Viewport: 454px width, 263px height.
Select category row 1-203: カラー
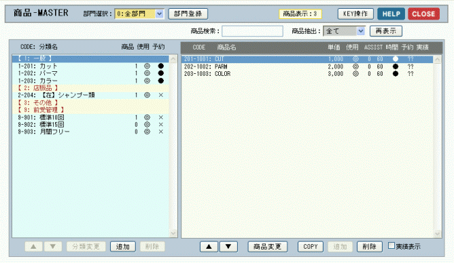pos(90,81)
